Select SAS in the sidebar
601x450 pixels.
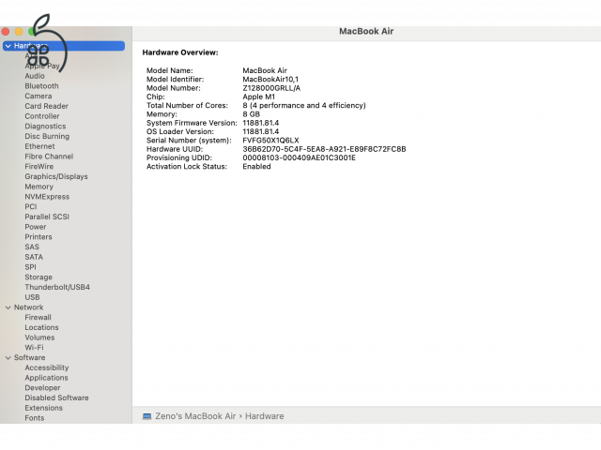(x=32, y=247)
